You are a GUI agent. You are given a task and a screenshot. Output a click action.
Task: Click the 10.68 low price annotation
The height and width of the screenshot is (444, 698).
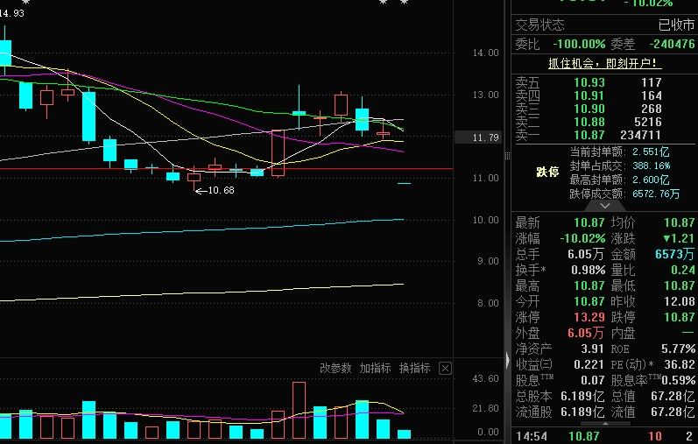coord(221,190)
